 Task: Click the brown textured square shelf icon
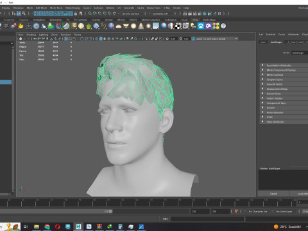tap(74, 26)
